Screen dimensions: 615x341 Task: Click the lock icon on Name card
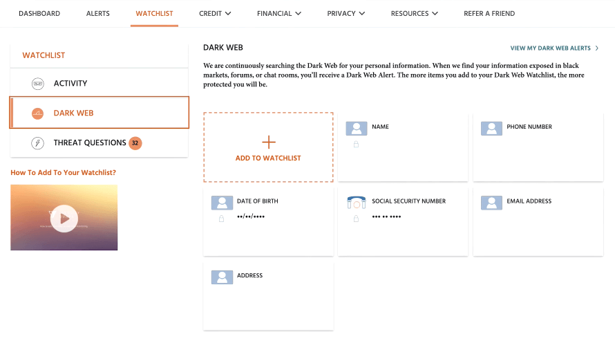tap(356, 145)
